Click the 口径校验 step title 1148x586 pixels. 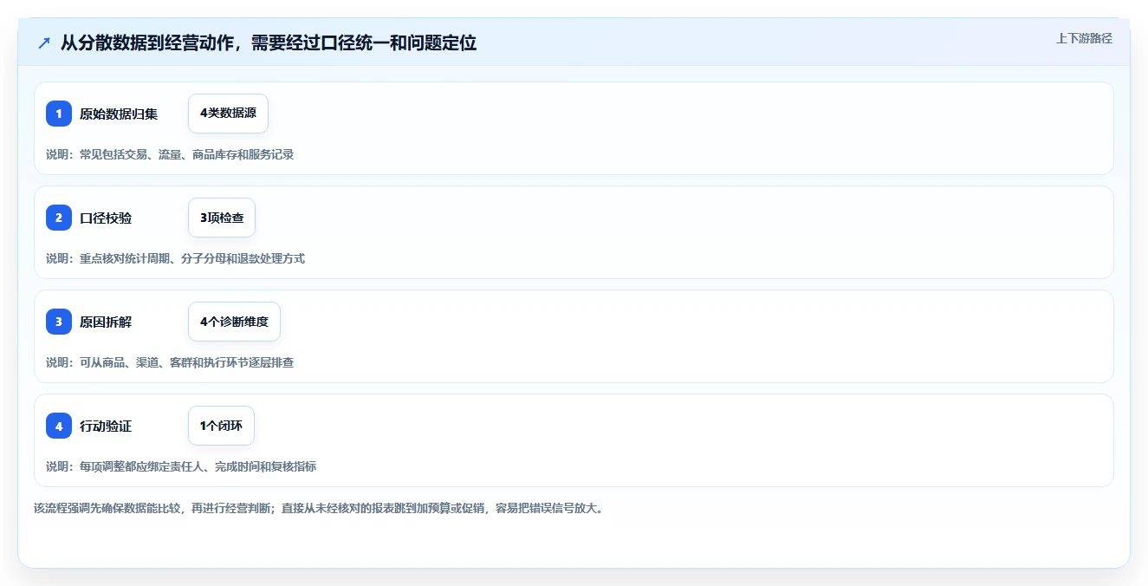coord(106,218)
